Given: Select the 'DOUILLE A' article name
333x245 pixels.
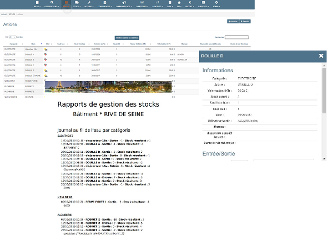Looking at the screenshot, I should coord(29,54).
